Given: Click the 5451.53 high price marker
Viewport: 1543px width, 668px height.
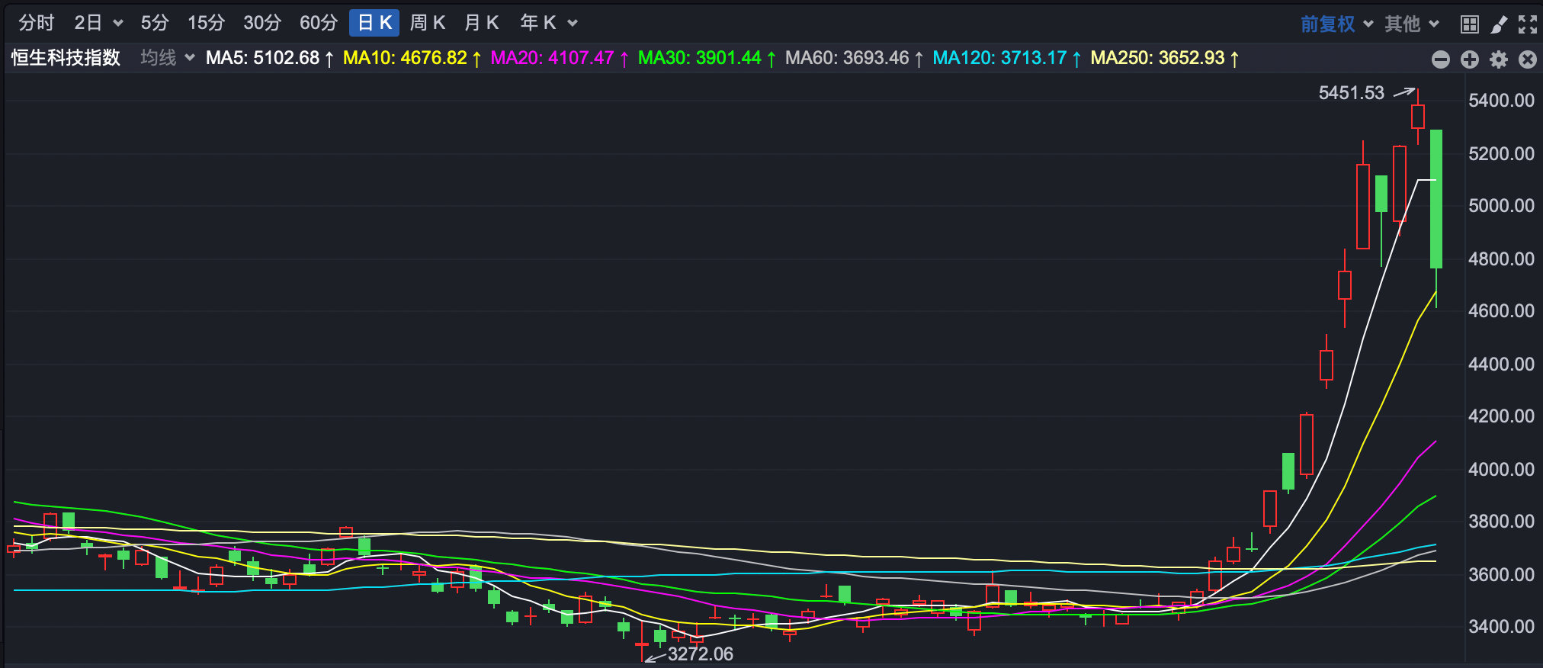Looking at the screenshot, I should pyautogui.click(x=1352, y=93).
